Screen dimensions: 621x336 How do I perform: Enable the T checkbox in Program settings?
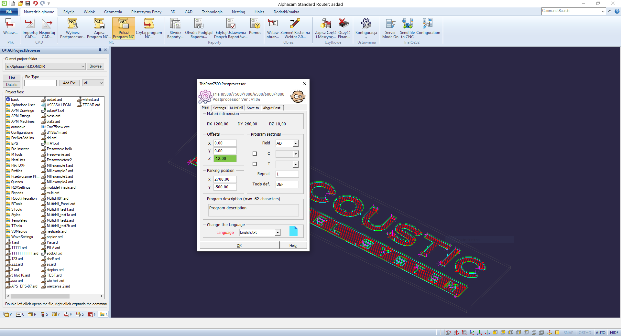pos(255,164)
